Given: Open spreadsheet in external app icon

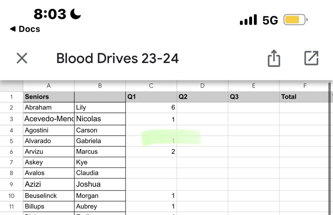Looking at the screenshot, I should [x=311, y=58].
